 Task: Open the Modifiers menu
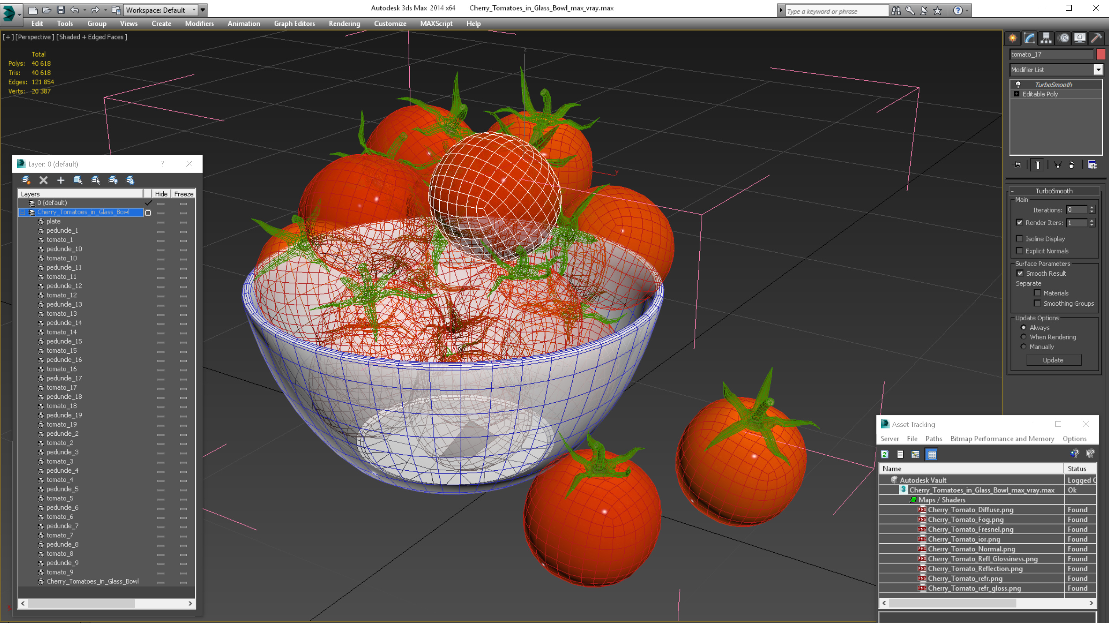coord(199,23)
